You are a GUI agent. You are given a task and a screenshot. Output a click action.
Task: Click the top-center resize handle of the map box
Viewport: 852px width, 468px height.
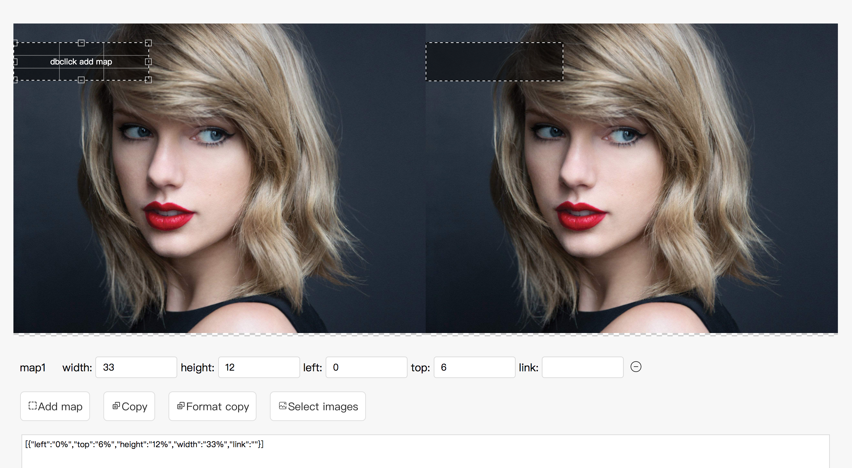(81, 43)
